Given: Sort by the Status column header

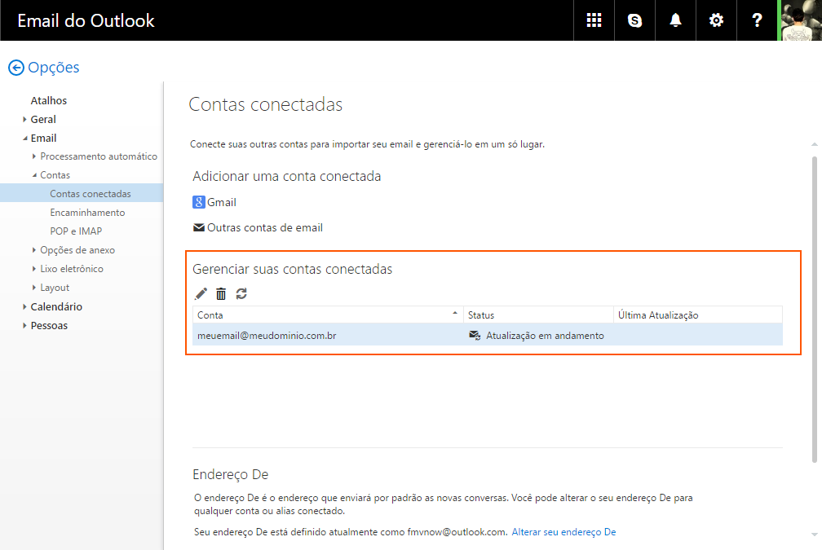Looking at the screenshot, I should (538, 315).
